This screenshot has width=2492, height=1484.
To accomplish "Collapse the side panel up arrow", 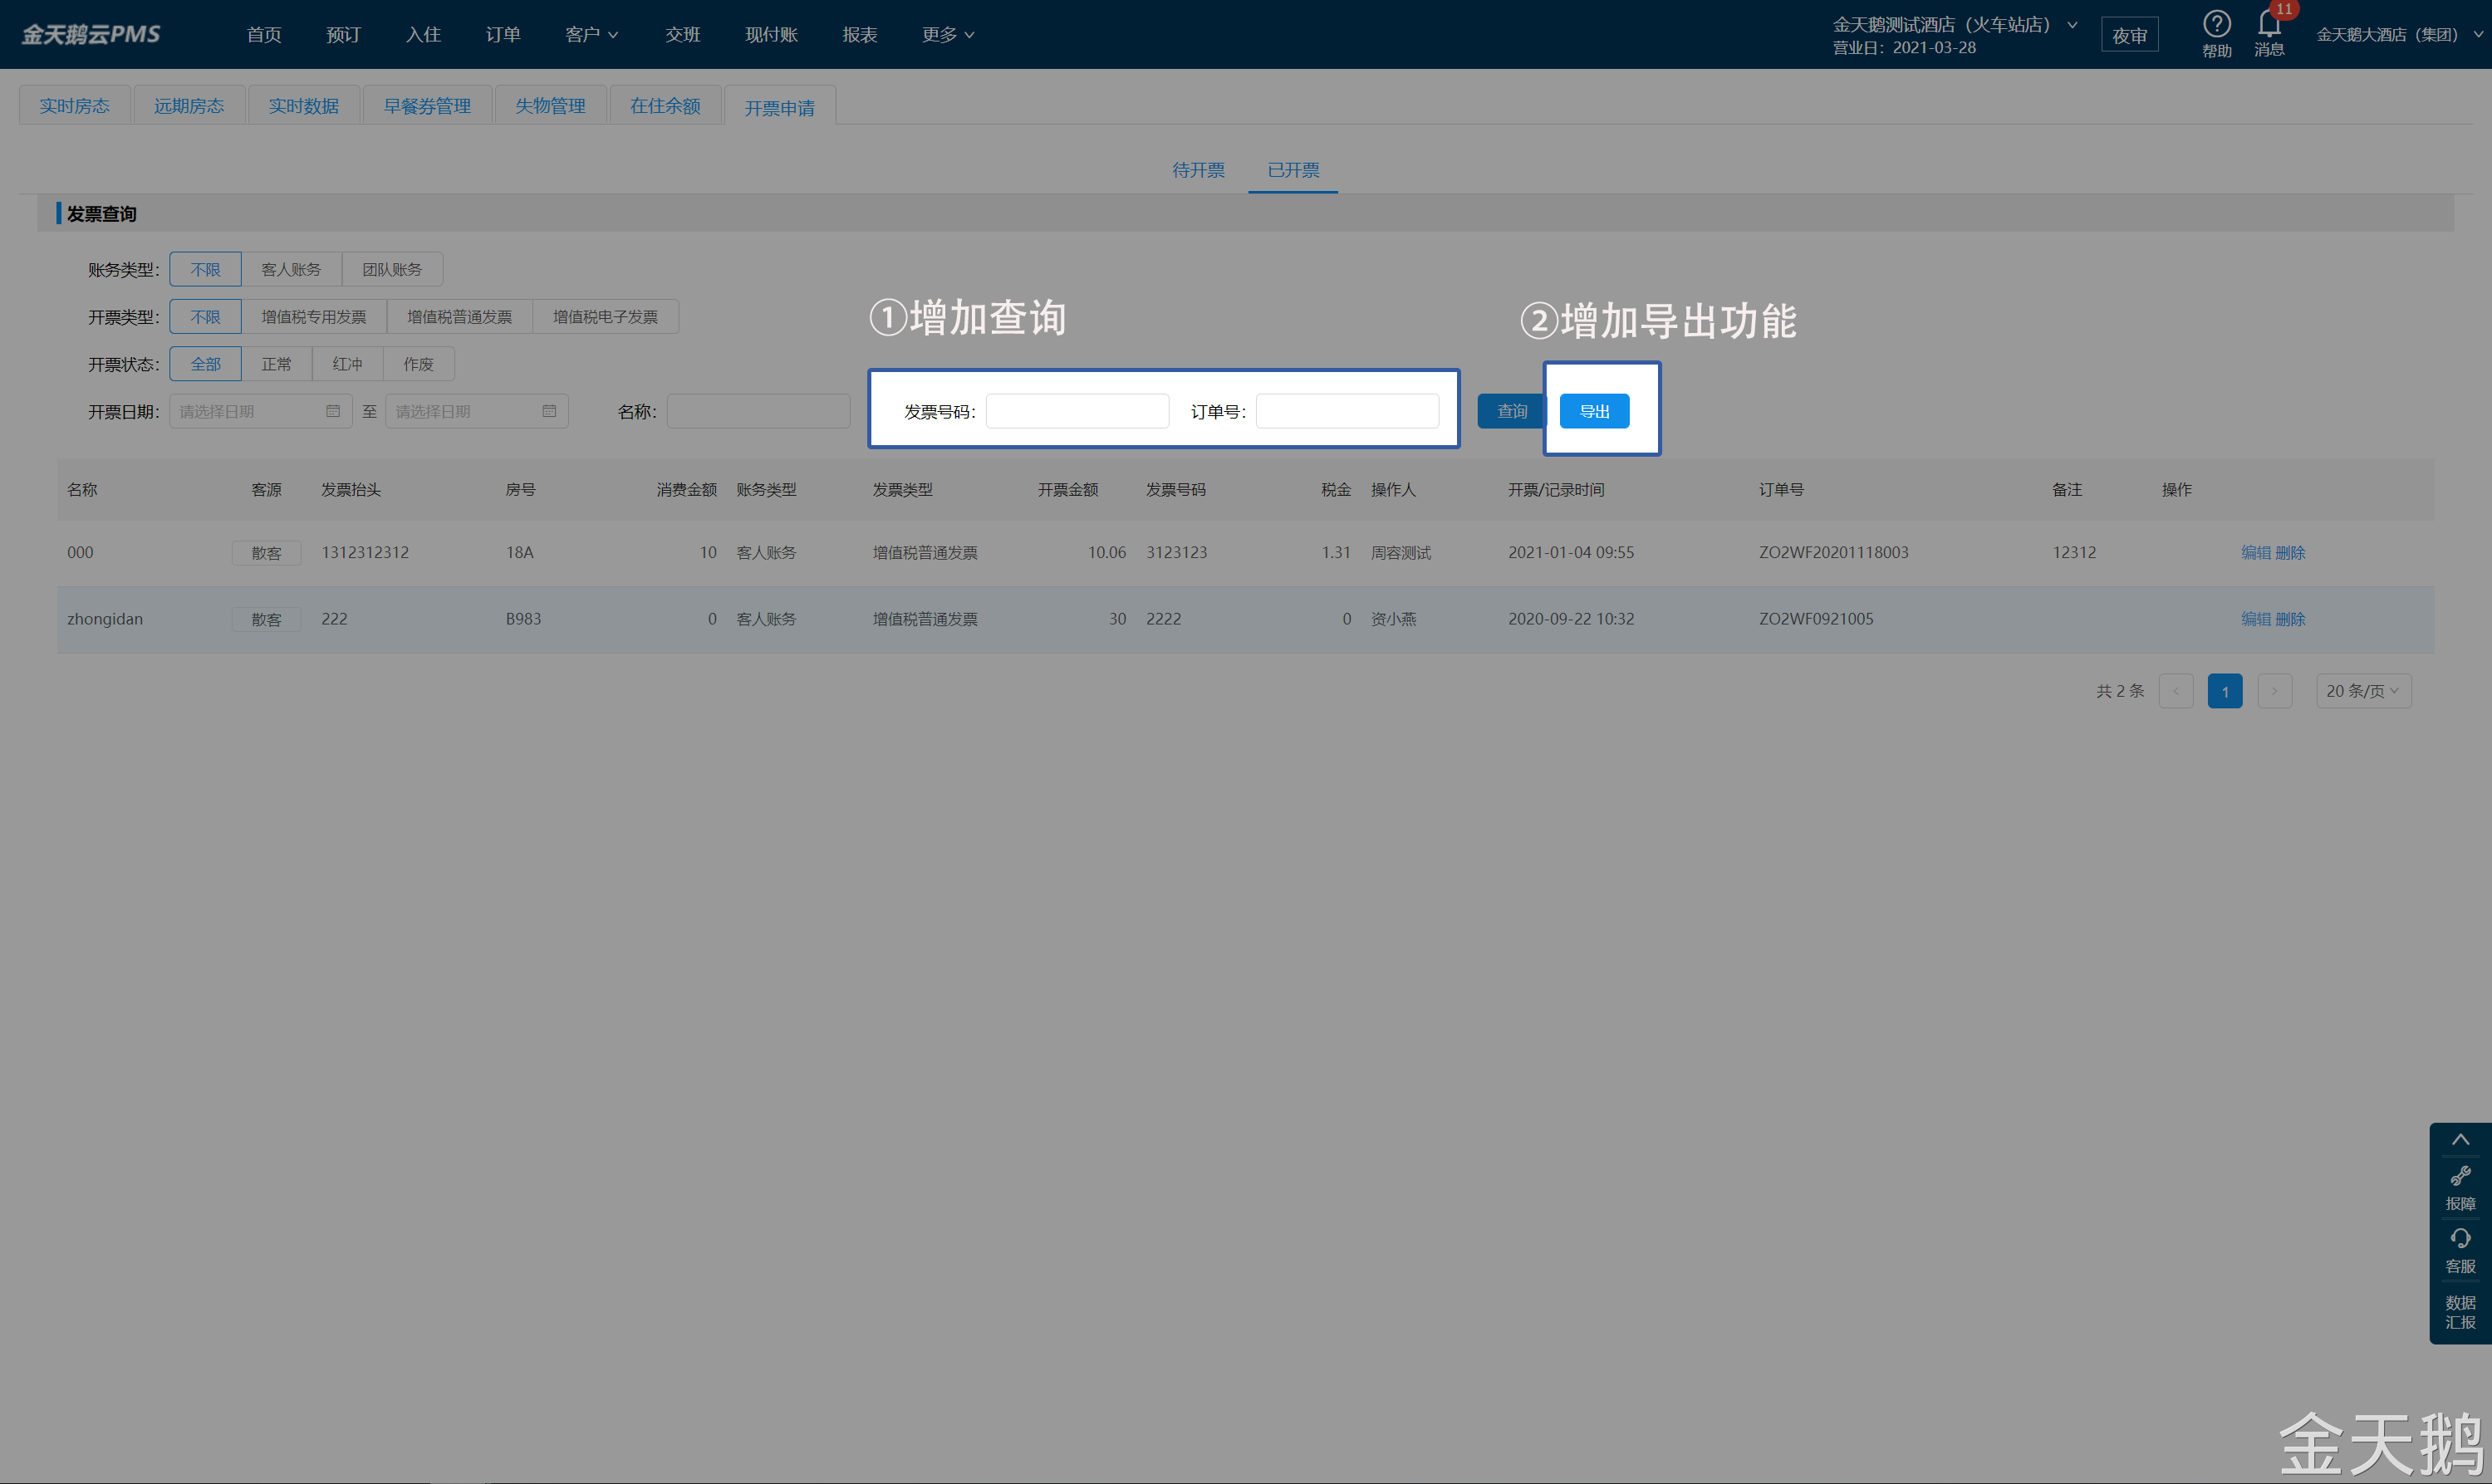I will pos(2460,1140).
